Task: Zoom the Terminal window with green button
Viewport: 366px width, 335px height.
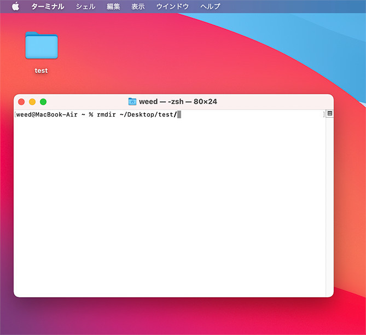Action: click(43, 102)
